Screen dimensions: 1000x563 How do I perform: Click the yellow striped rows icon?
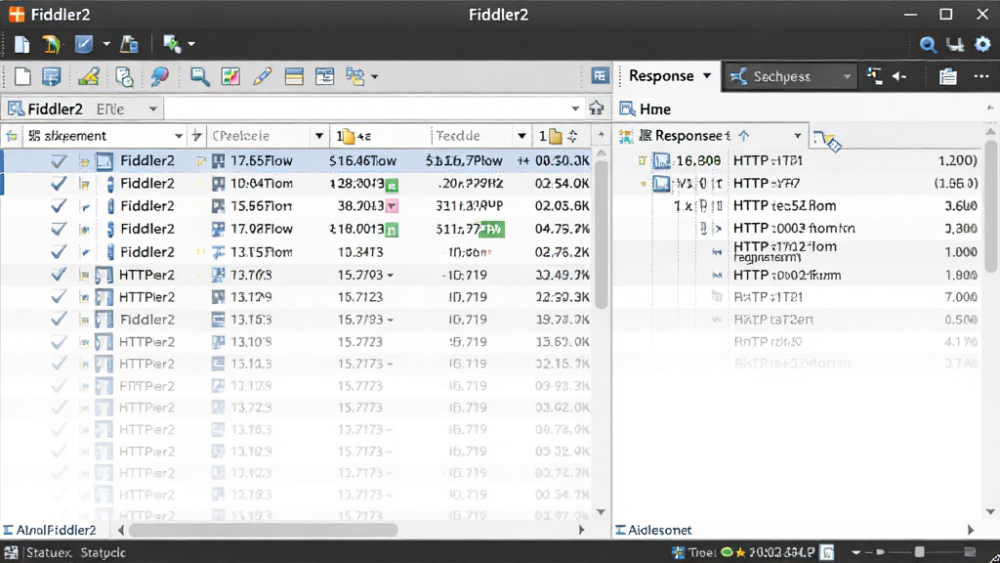tap(294, 76)
